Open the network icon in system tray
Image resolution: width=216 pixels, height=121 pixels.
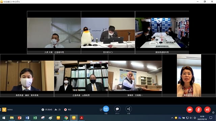click(x=187, y=118)
